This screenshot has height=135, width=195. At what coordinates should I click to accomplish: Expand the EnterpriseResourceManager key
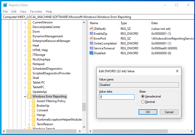coord(25,41)
